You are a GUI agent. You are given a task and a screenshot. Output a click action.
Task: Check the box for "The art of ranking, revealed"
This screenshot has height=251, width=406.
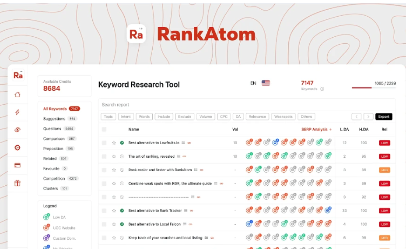[104, 156]
